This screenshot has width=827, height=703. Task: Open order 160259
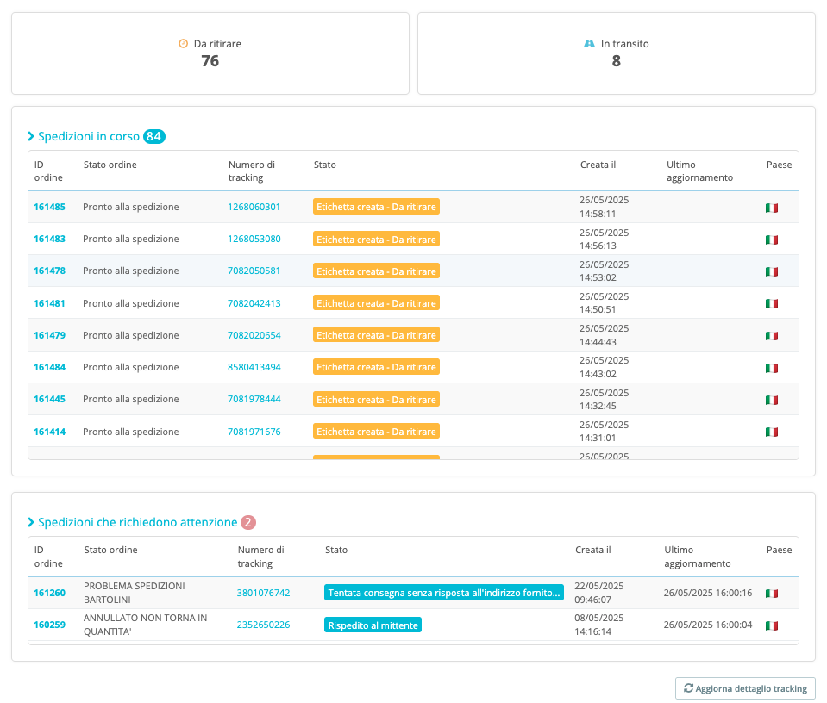(49, 625)
